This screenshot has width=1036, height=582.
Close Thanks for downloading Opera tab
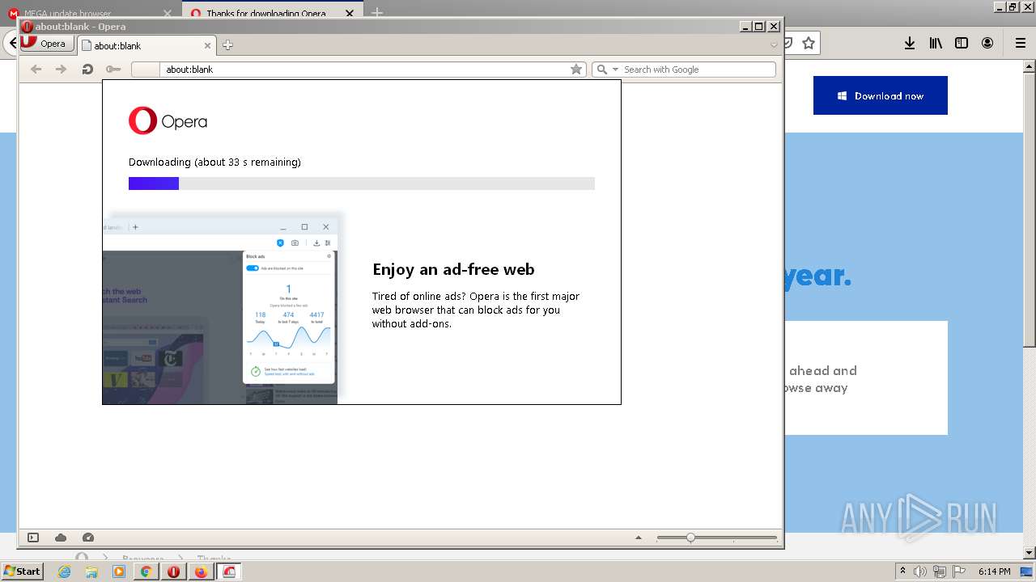click(x=350, y=13)
